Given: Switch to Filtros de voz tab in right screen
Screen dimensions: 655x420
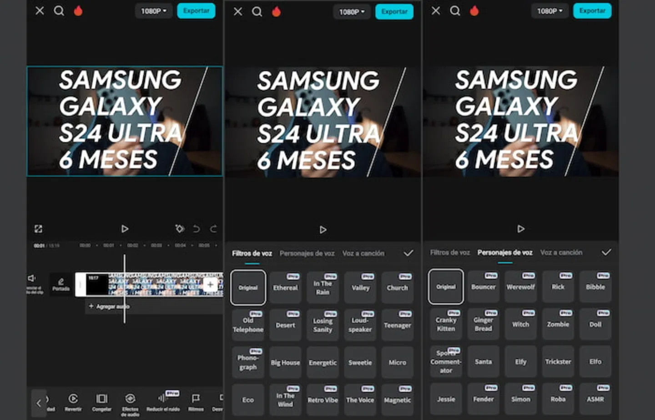Looking at the screenshot, I should point(450,253).
